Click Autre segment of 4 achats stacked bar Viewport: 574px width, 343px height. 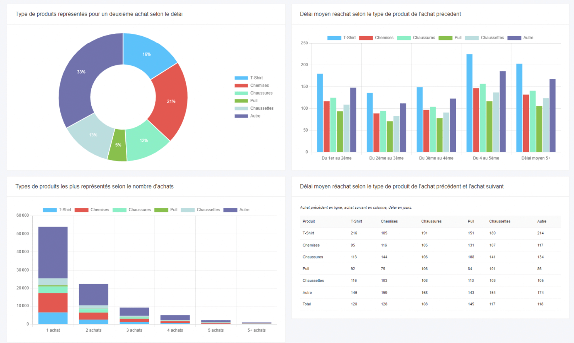[175, 317]
